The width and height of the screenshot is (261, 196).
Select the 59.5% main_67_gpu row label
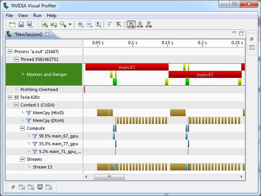point(58,136)
